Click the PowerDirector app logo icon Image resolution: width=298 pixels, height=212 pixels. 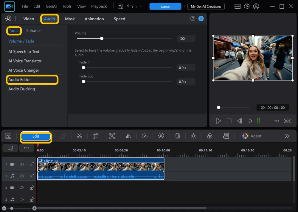click(x=9, y=7)
